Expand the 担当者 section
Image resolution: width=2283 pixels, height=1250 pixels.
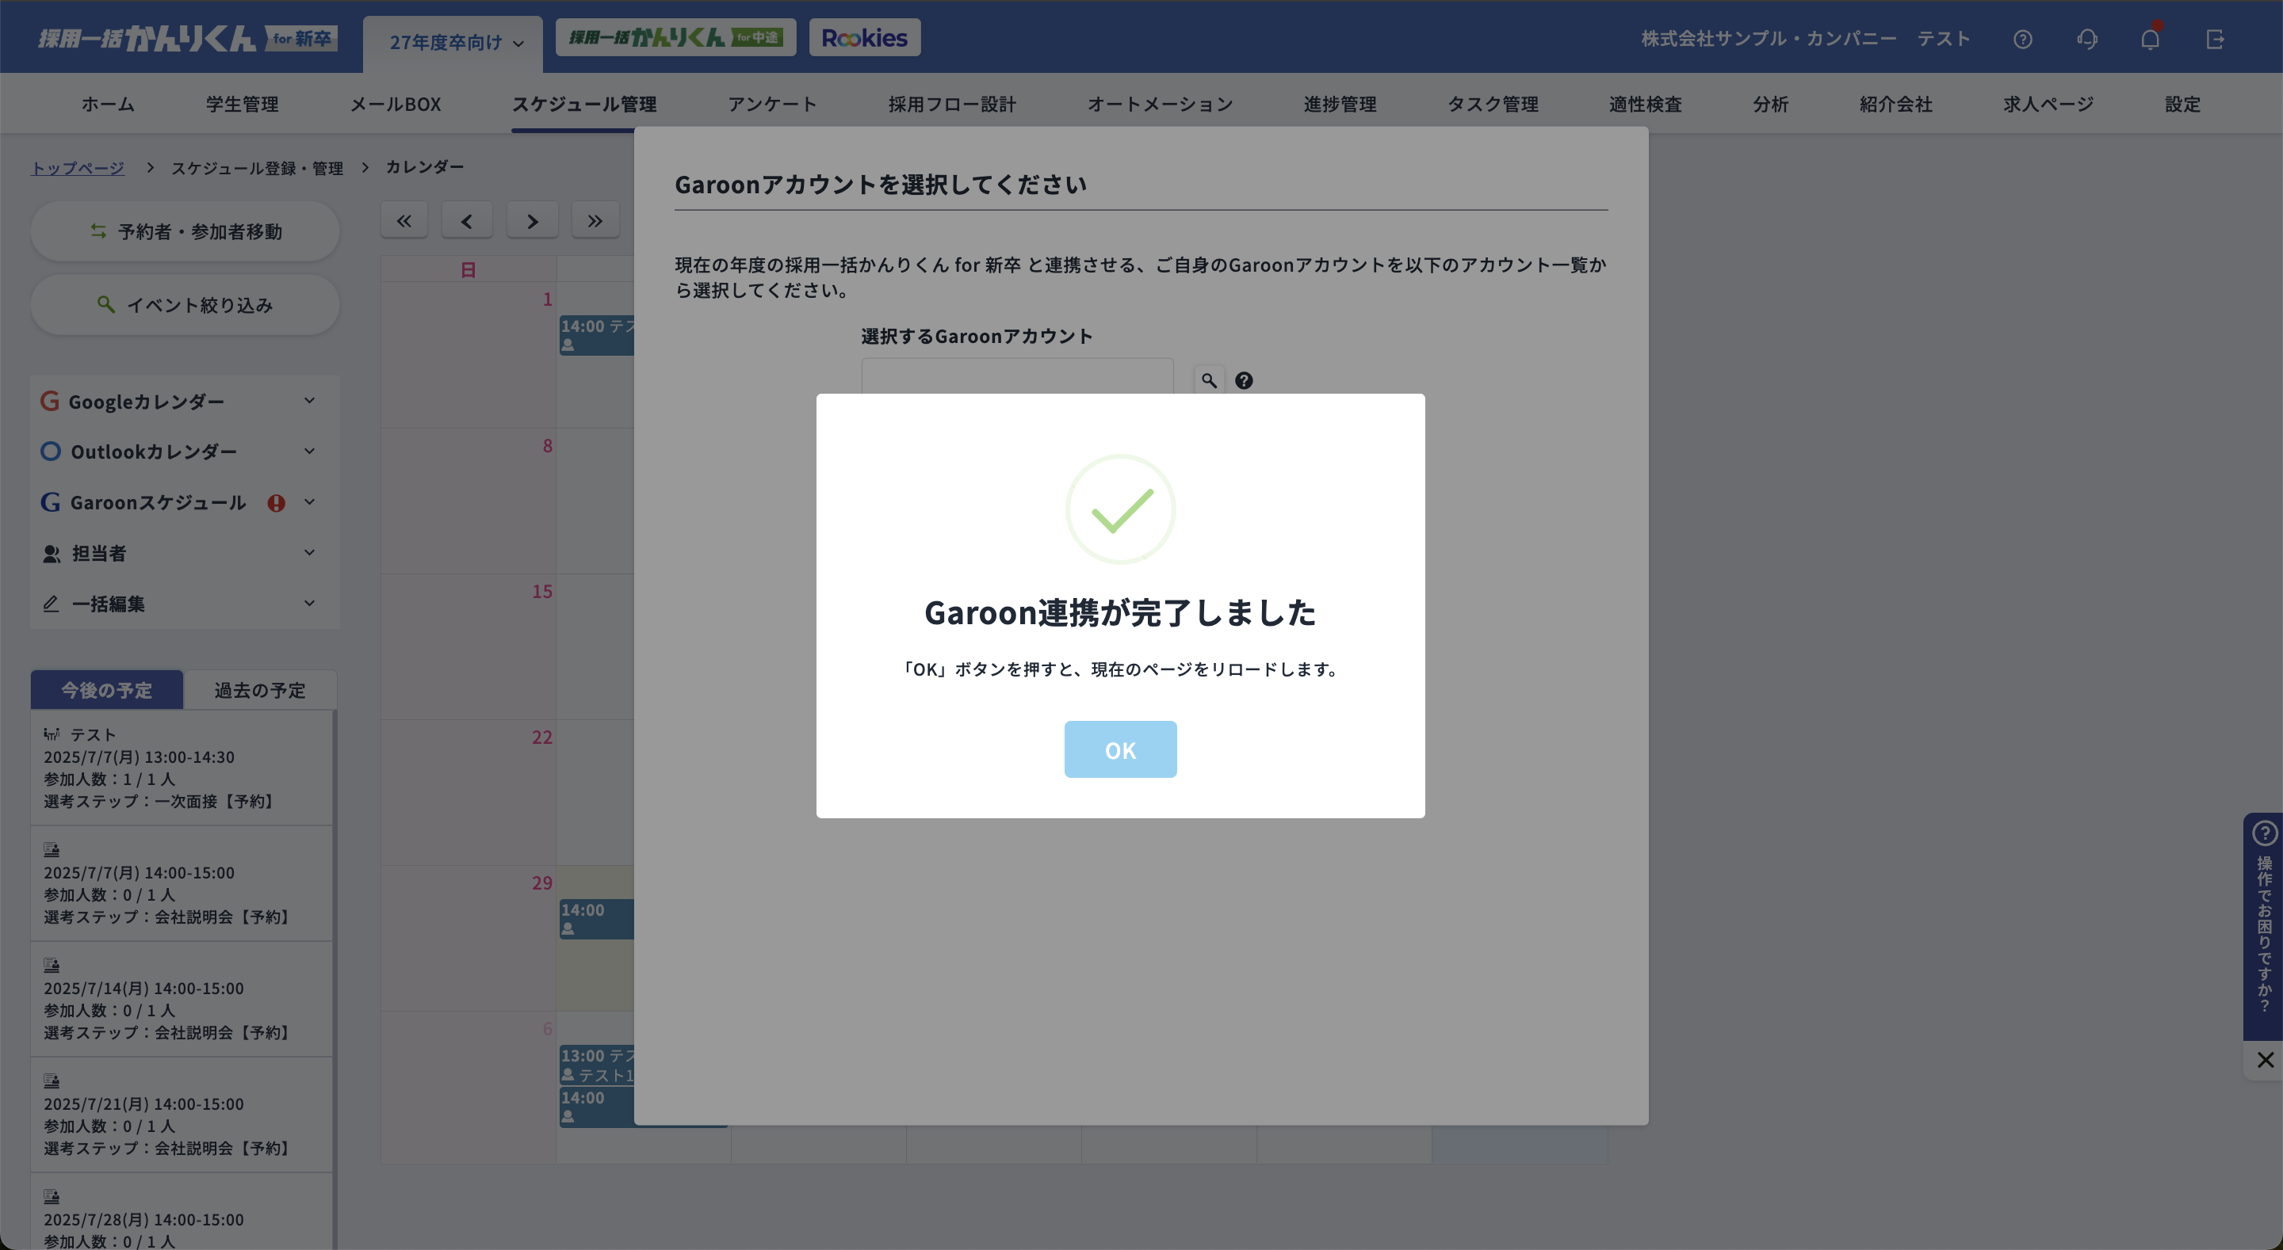(x=309, y=552)
